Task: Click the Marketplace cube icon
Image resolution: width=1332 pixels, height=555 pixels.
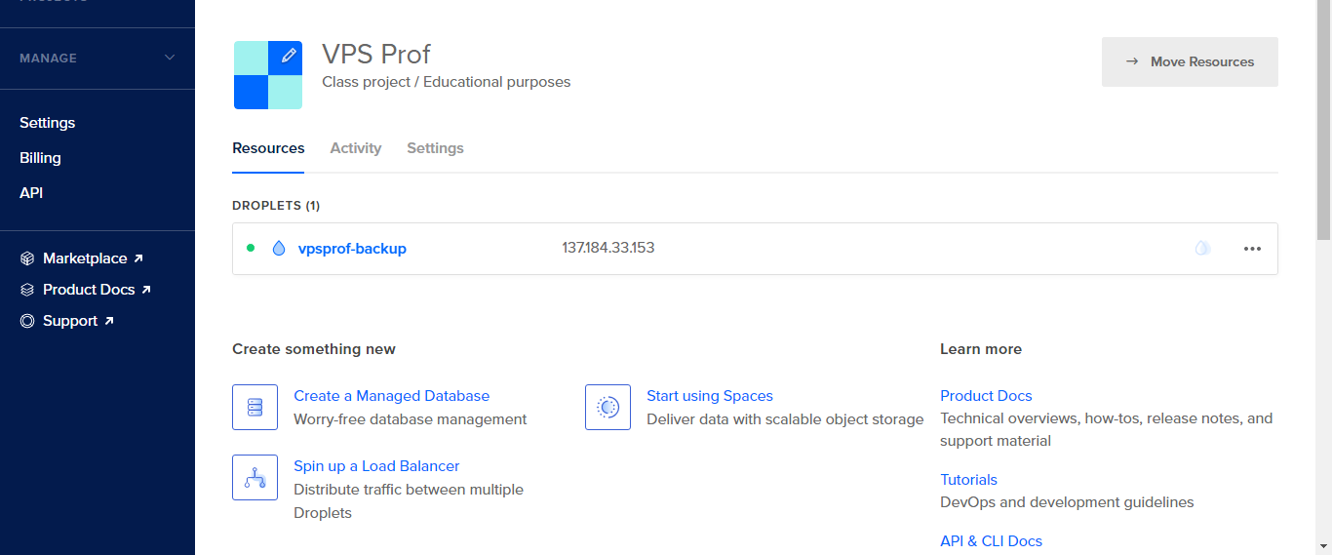Action: coord(27,258)
